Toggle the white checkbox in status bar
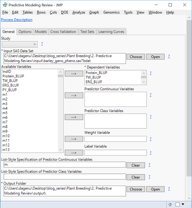Viewport: 192px width, 208px height. [178, 204]
